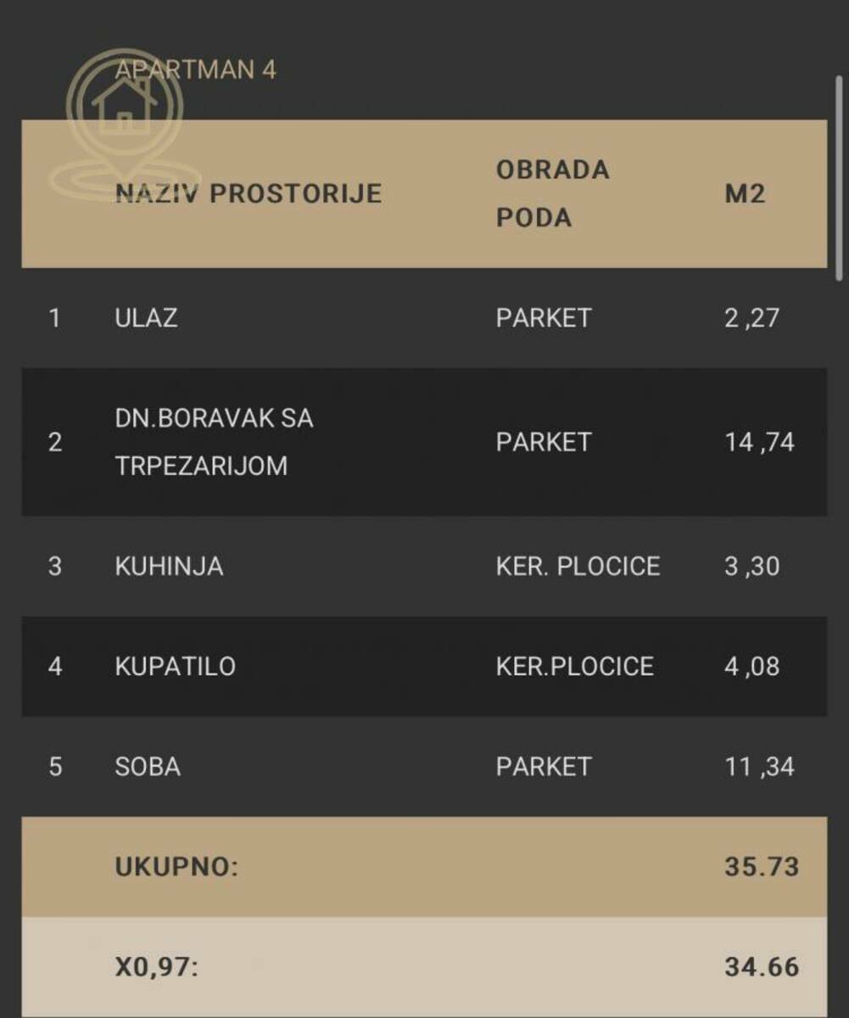
Task: Click the KER.PLOCICE cell for KUPATILO
Action: point(574,666)
